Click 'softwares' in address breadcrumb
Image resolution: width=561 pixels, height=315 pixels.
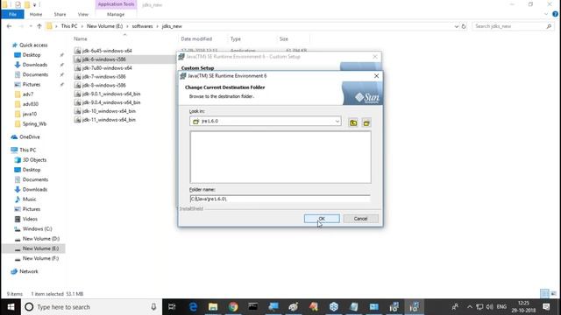coord(142,26)
